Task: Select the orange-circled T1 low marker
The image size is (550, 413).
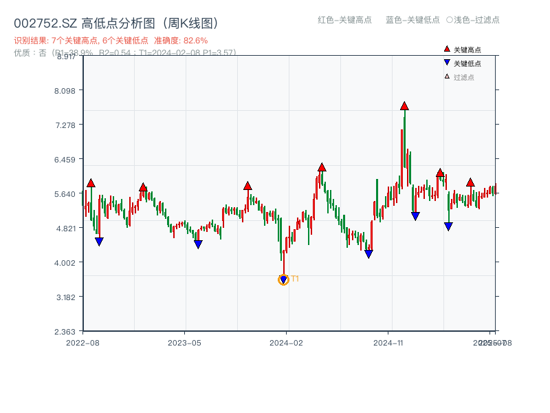Action: tap(283, 279)
